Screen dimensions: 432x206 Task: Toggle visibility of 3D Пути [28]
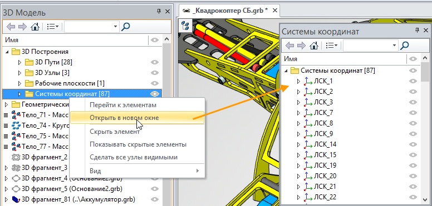coord(155,62)
